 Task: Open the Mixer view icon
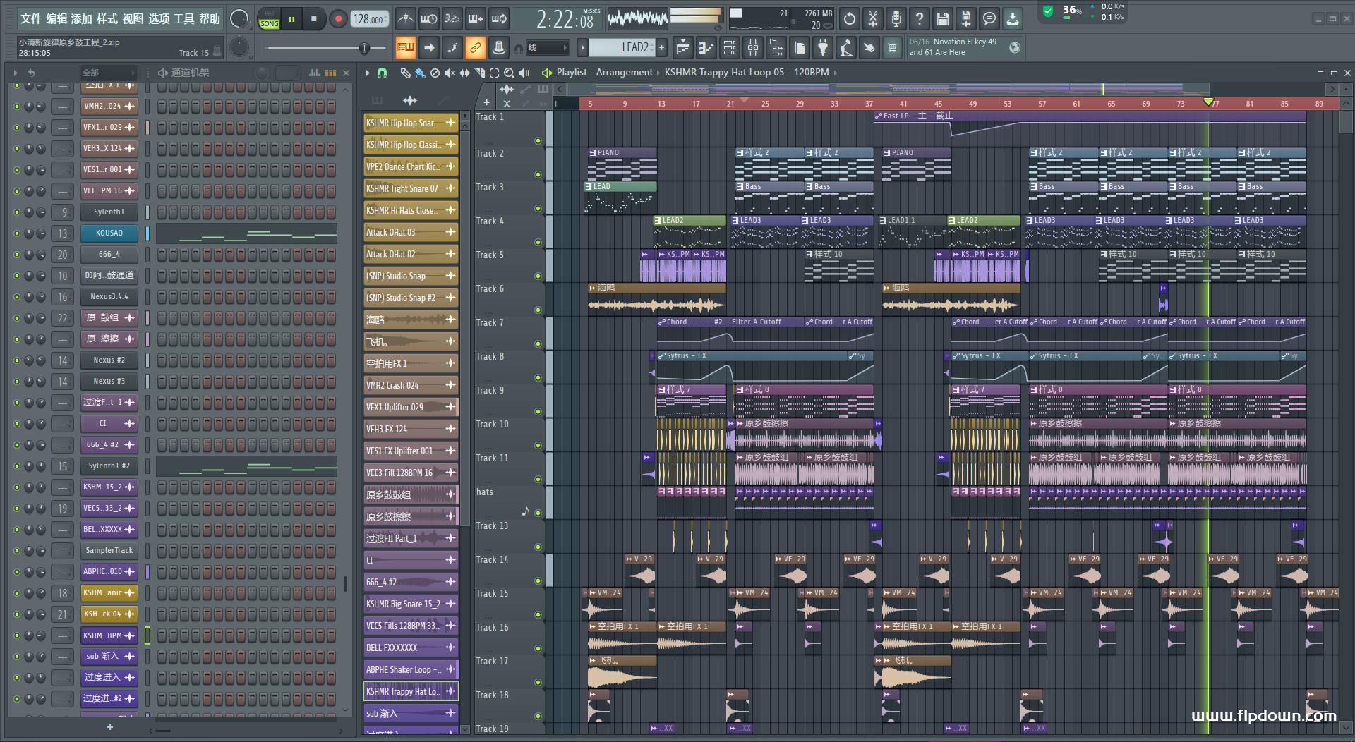753,48
